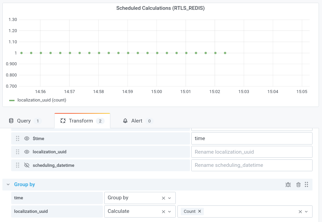Click the debug icon on Group by transform

pos(288,184)
